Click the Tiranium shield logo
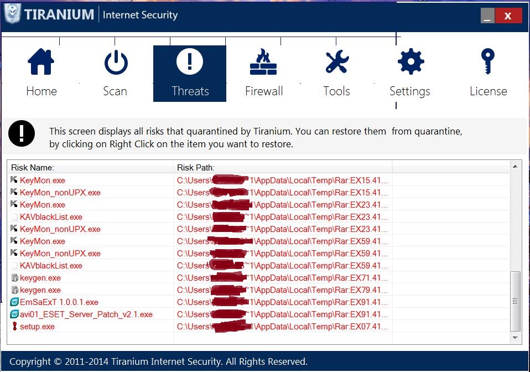Image resolution: width=530 pixels, height=372 pixels. [x=13, y=14]
